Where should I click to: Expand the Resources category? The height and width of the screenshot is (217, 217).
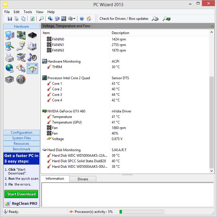tap(22, 144)
